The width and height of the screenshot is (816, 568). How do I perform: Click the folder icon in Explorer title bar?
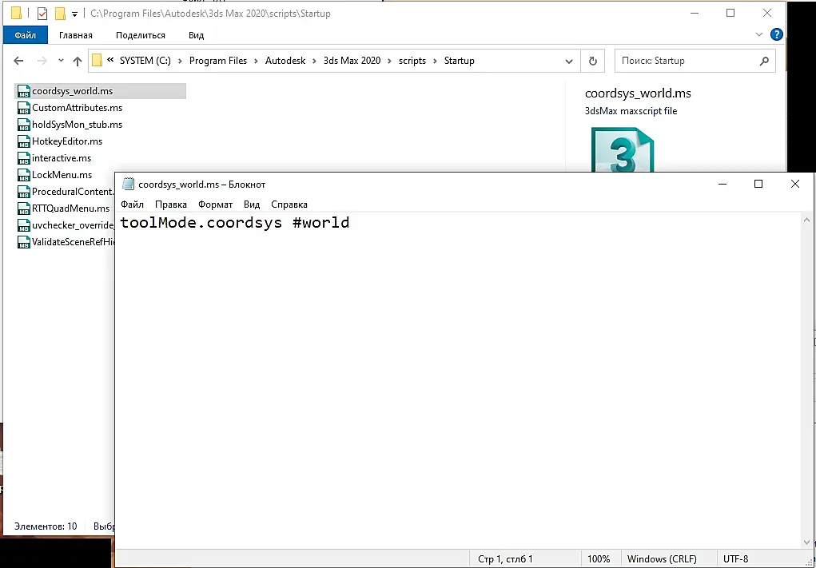tap(16, 14)
